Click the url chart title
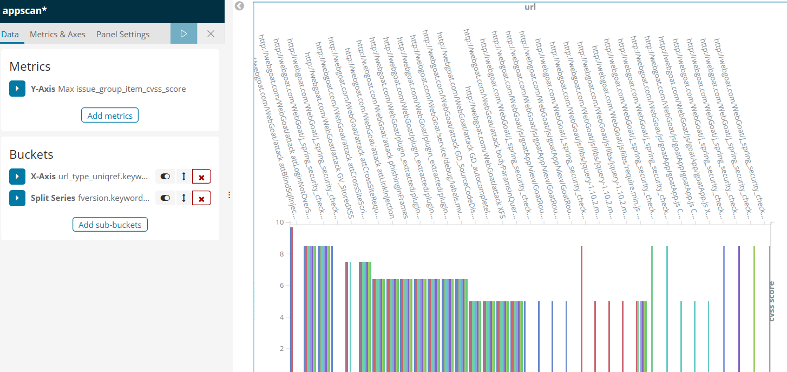787x372 pixels. [x=530, y=6]
